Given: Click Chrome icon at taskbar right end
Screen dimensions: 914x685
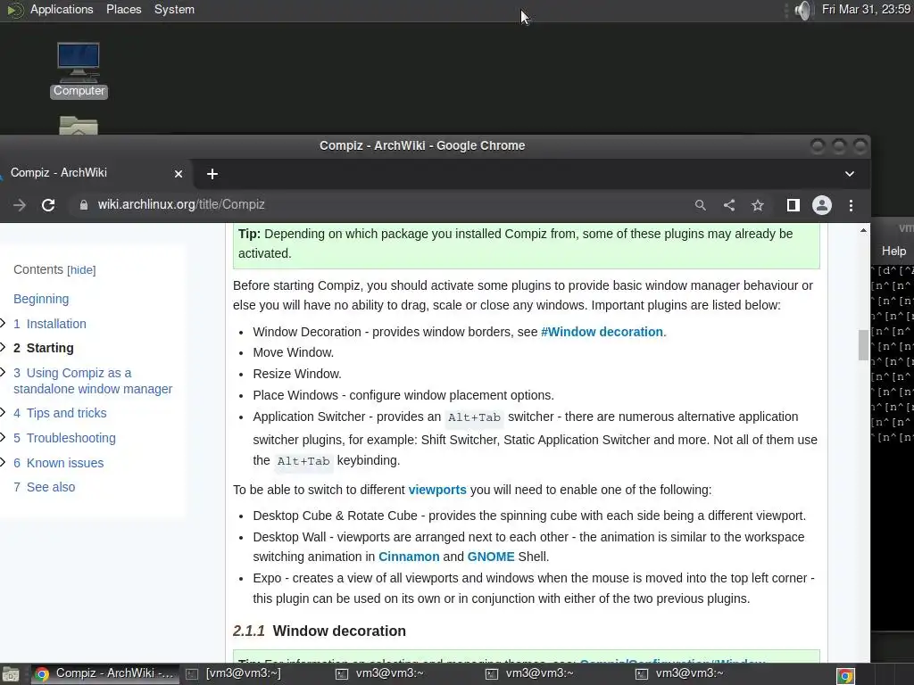Looking at the screenshot, I should point(845,675).
